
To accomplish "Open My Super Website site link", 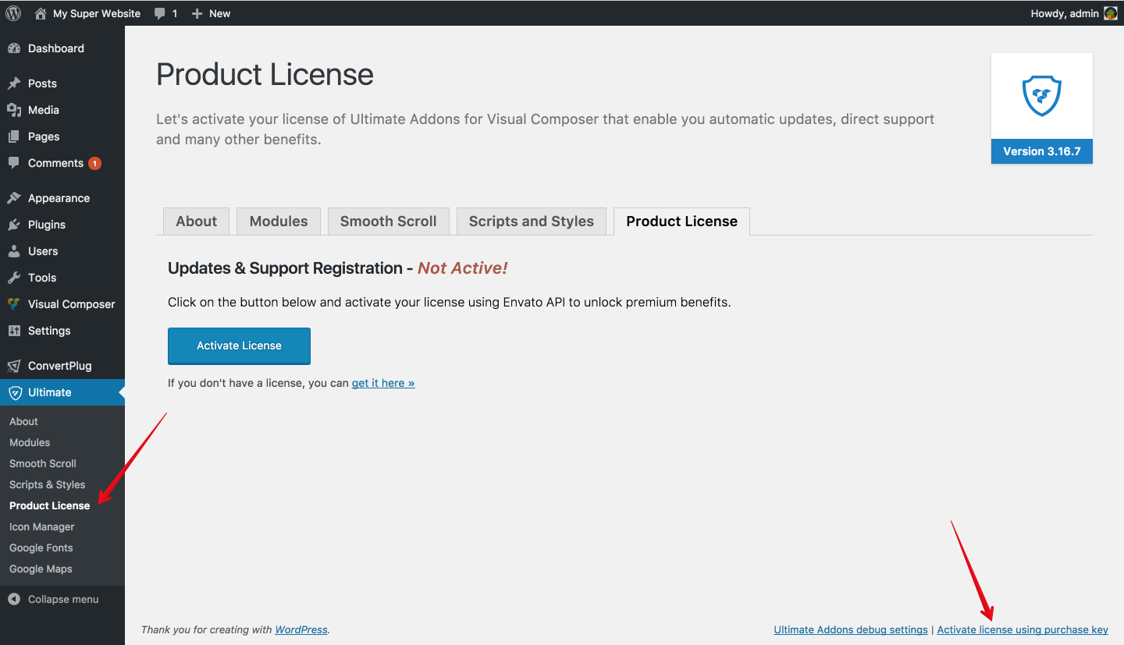I will (x=97, y=13).
